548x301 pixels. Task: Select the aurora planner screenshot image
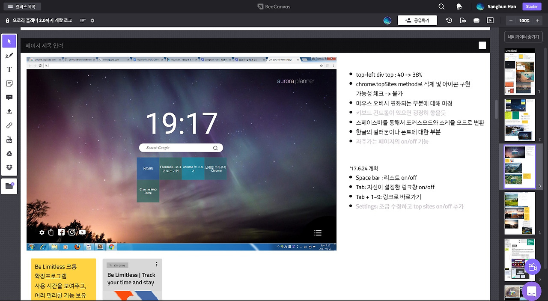(182, 154)
